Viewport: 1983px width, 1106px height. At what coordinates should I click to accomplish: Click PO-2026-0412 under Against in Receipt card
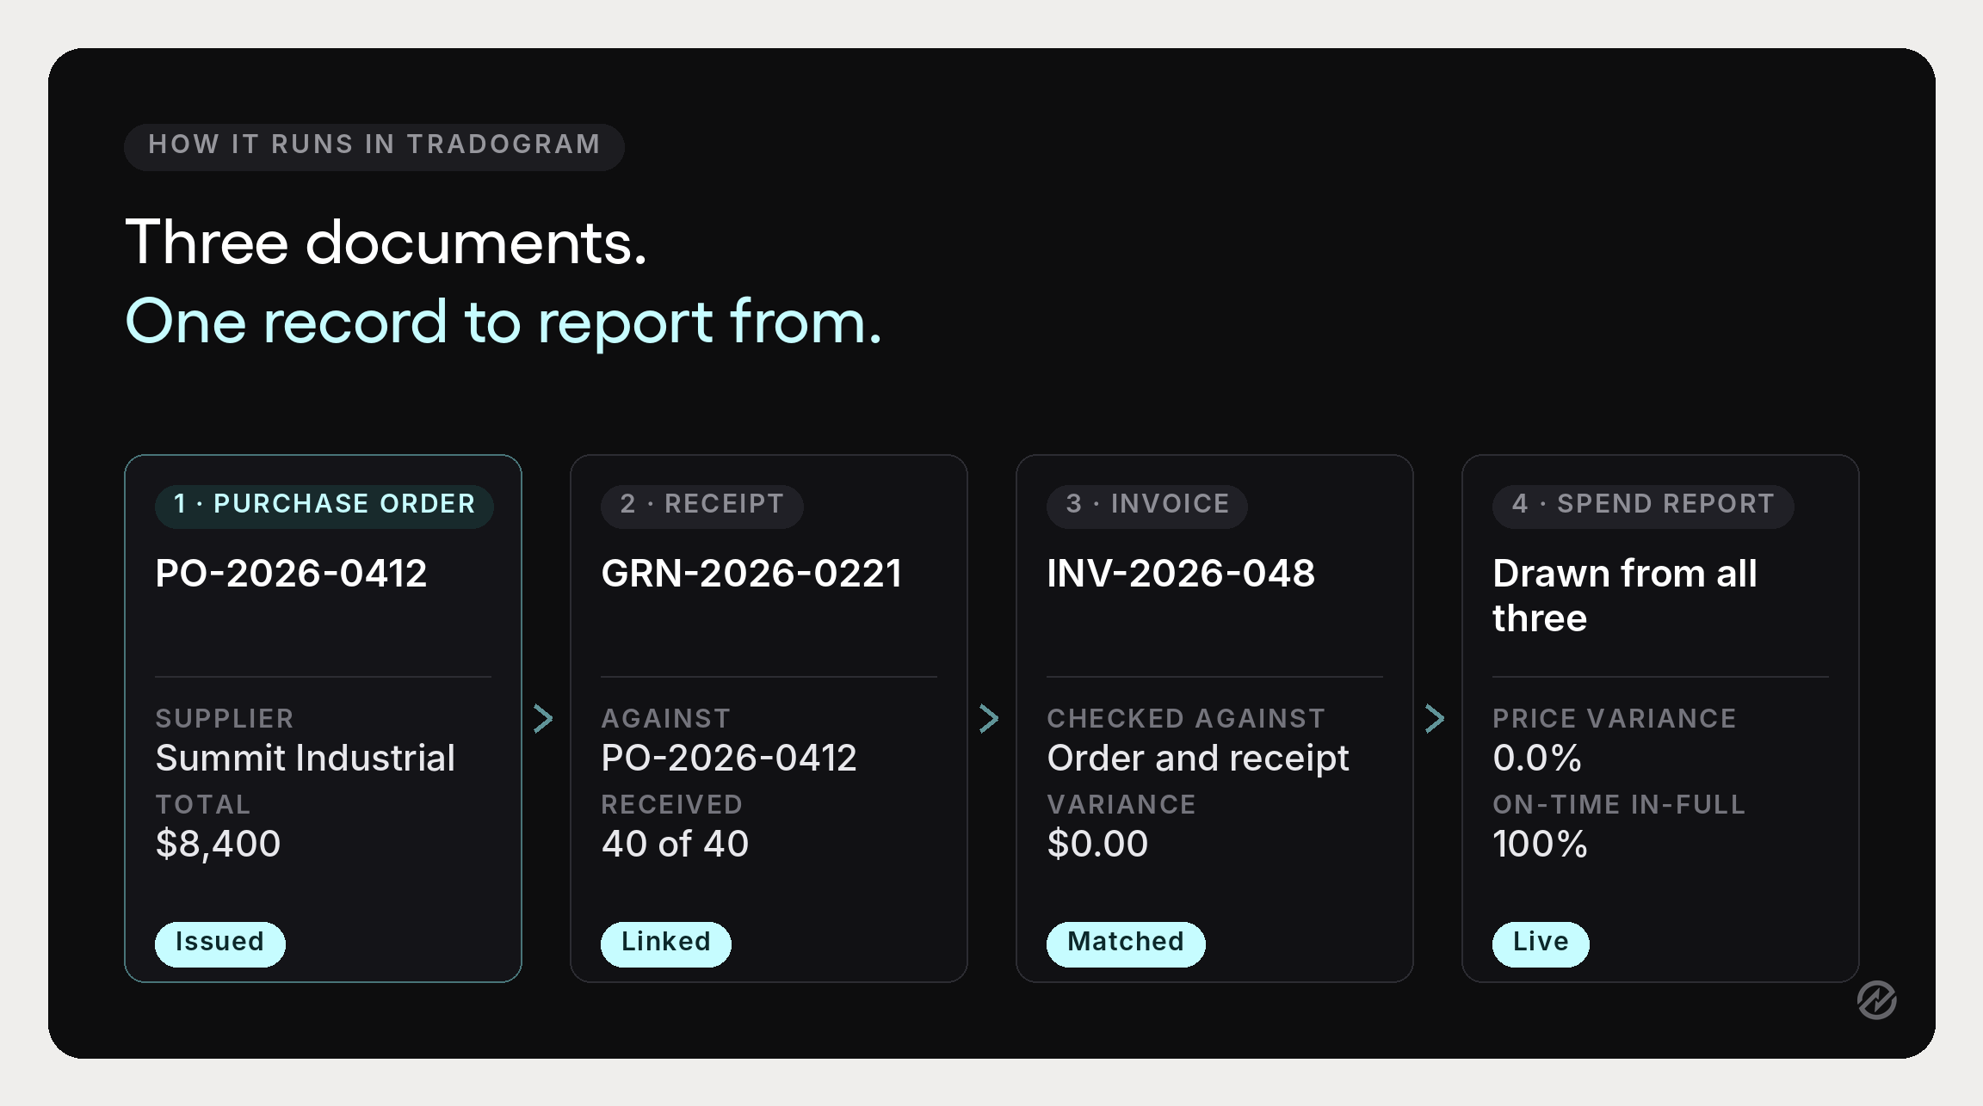pyautogui.click(x=729, y=759)
